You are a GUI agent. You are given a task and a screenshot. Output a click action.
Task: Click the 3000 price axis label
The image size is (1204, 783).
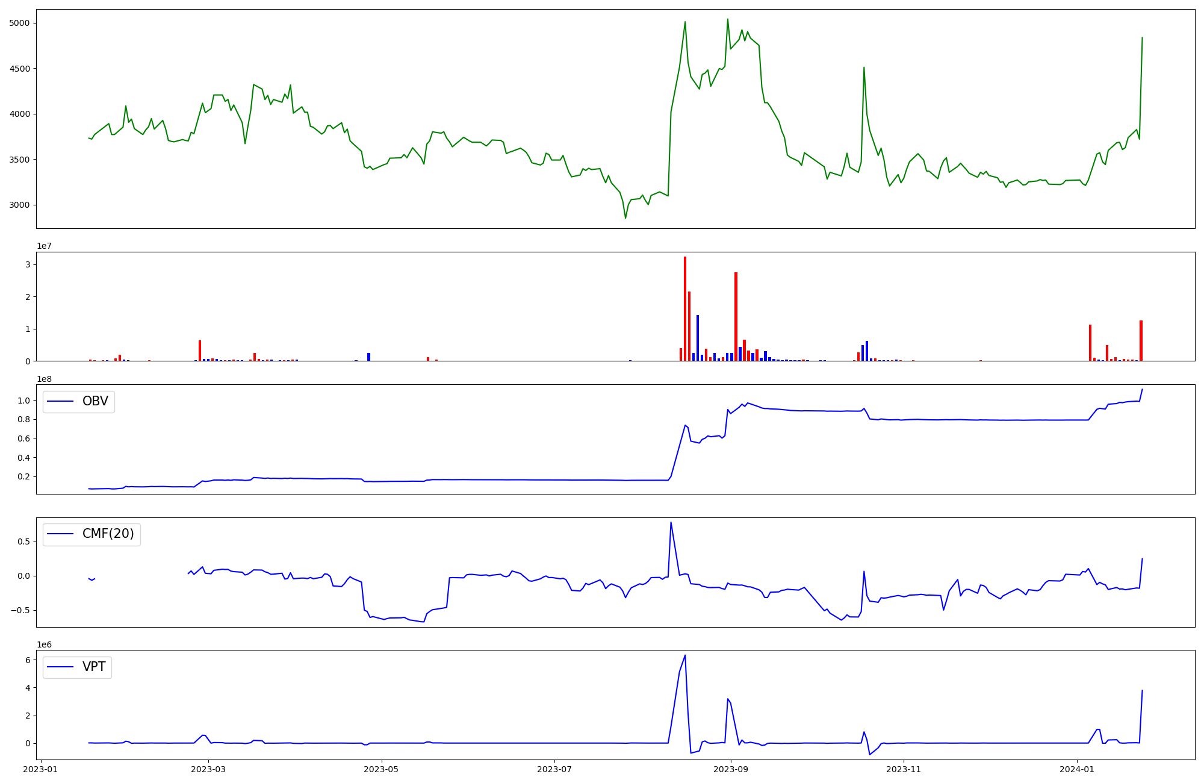click(20, 205)
